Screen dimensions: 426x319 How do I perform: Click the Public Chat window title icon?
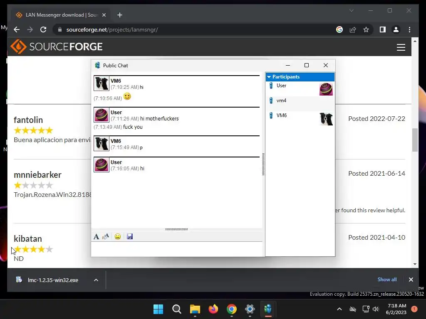point(97,65)
